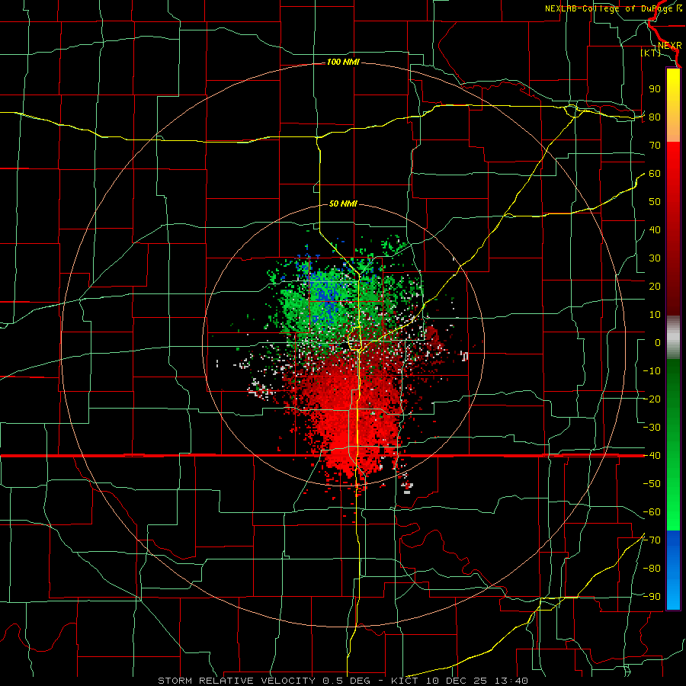
Task: Pick the gray-white segment at zero velocity
Action: coord(673,338)
